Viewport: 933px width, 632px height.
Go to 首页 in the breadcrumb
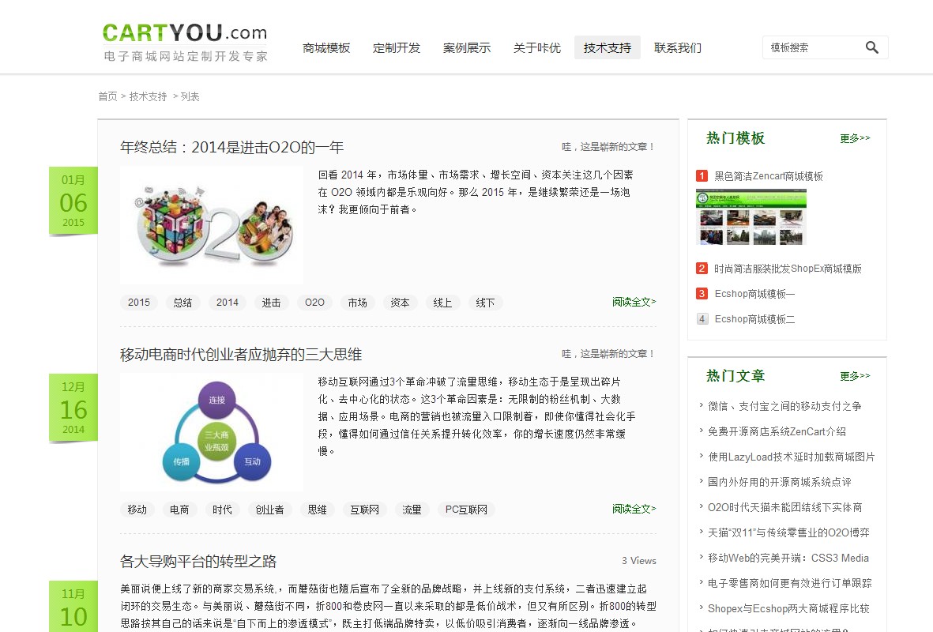tap(107, 96)
